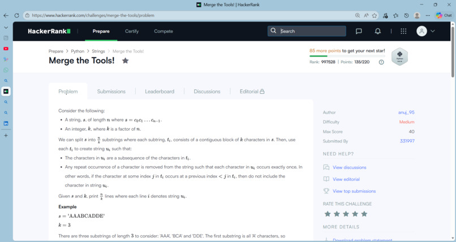This screenshot has height=242, width=456.
Task: Click the discussions chat icon in Need Help
Action: tap(326, 167)
